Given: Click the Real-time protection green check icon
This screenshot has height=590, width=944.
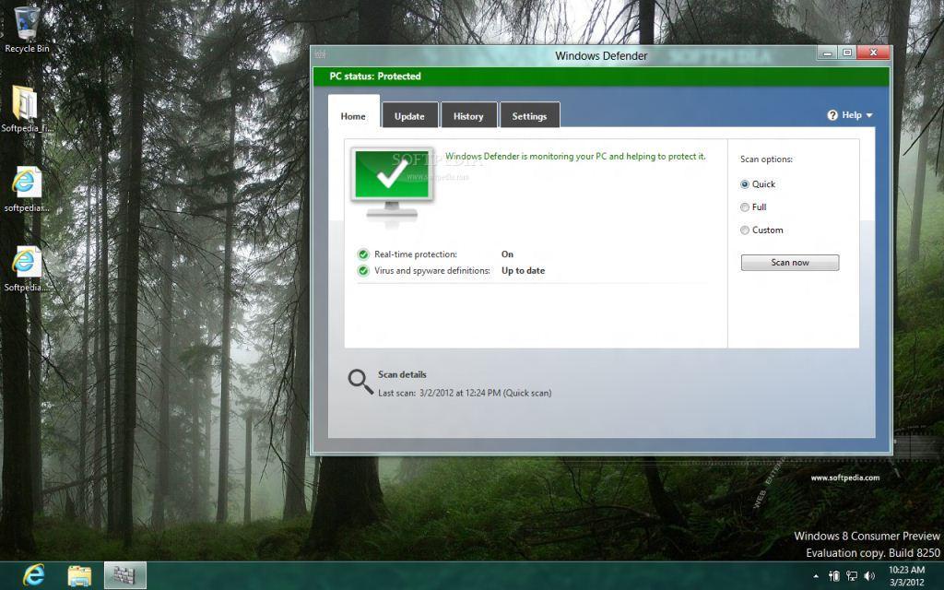Looking at the screenshot, I should coord(363,254).
